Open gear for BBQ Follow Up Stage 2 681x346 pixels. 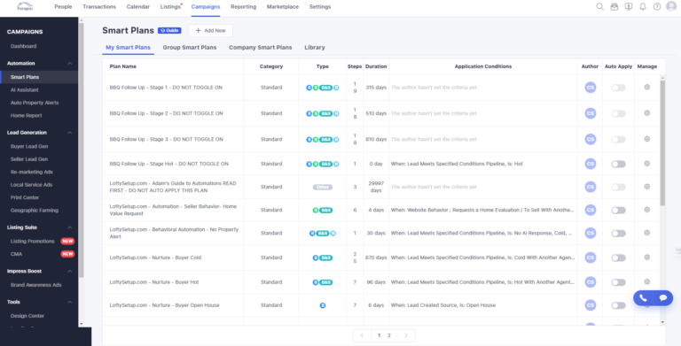coord(646,113)
